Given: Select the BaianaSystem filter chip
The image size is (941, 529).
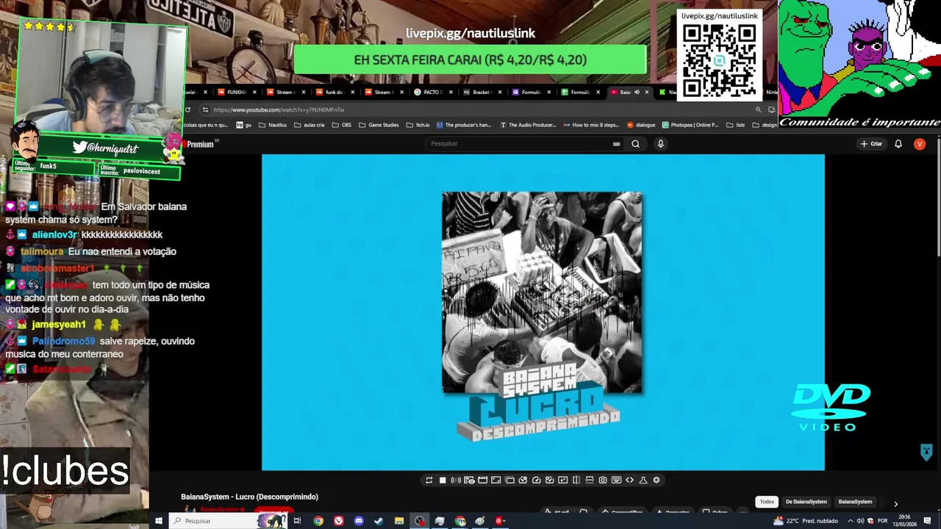Looking at the screenshot, I should [855, 502].
